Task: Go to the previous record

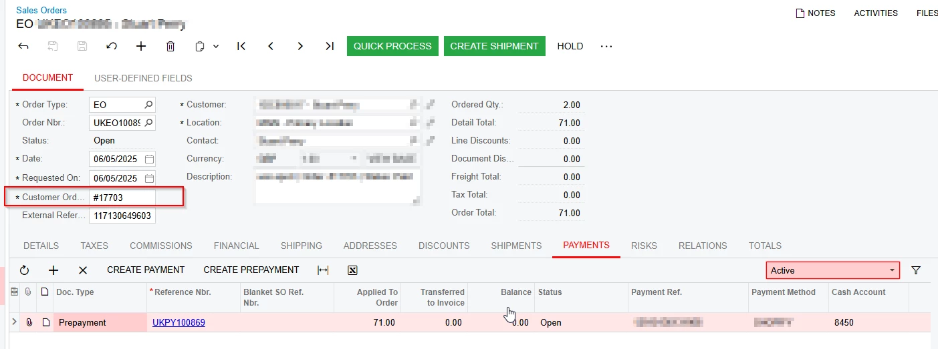Action: click(x=271, y=46)
